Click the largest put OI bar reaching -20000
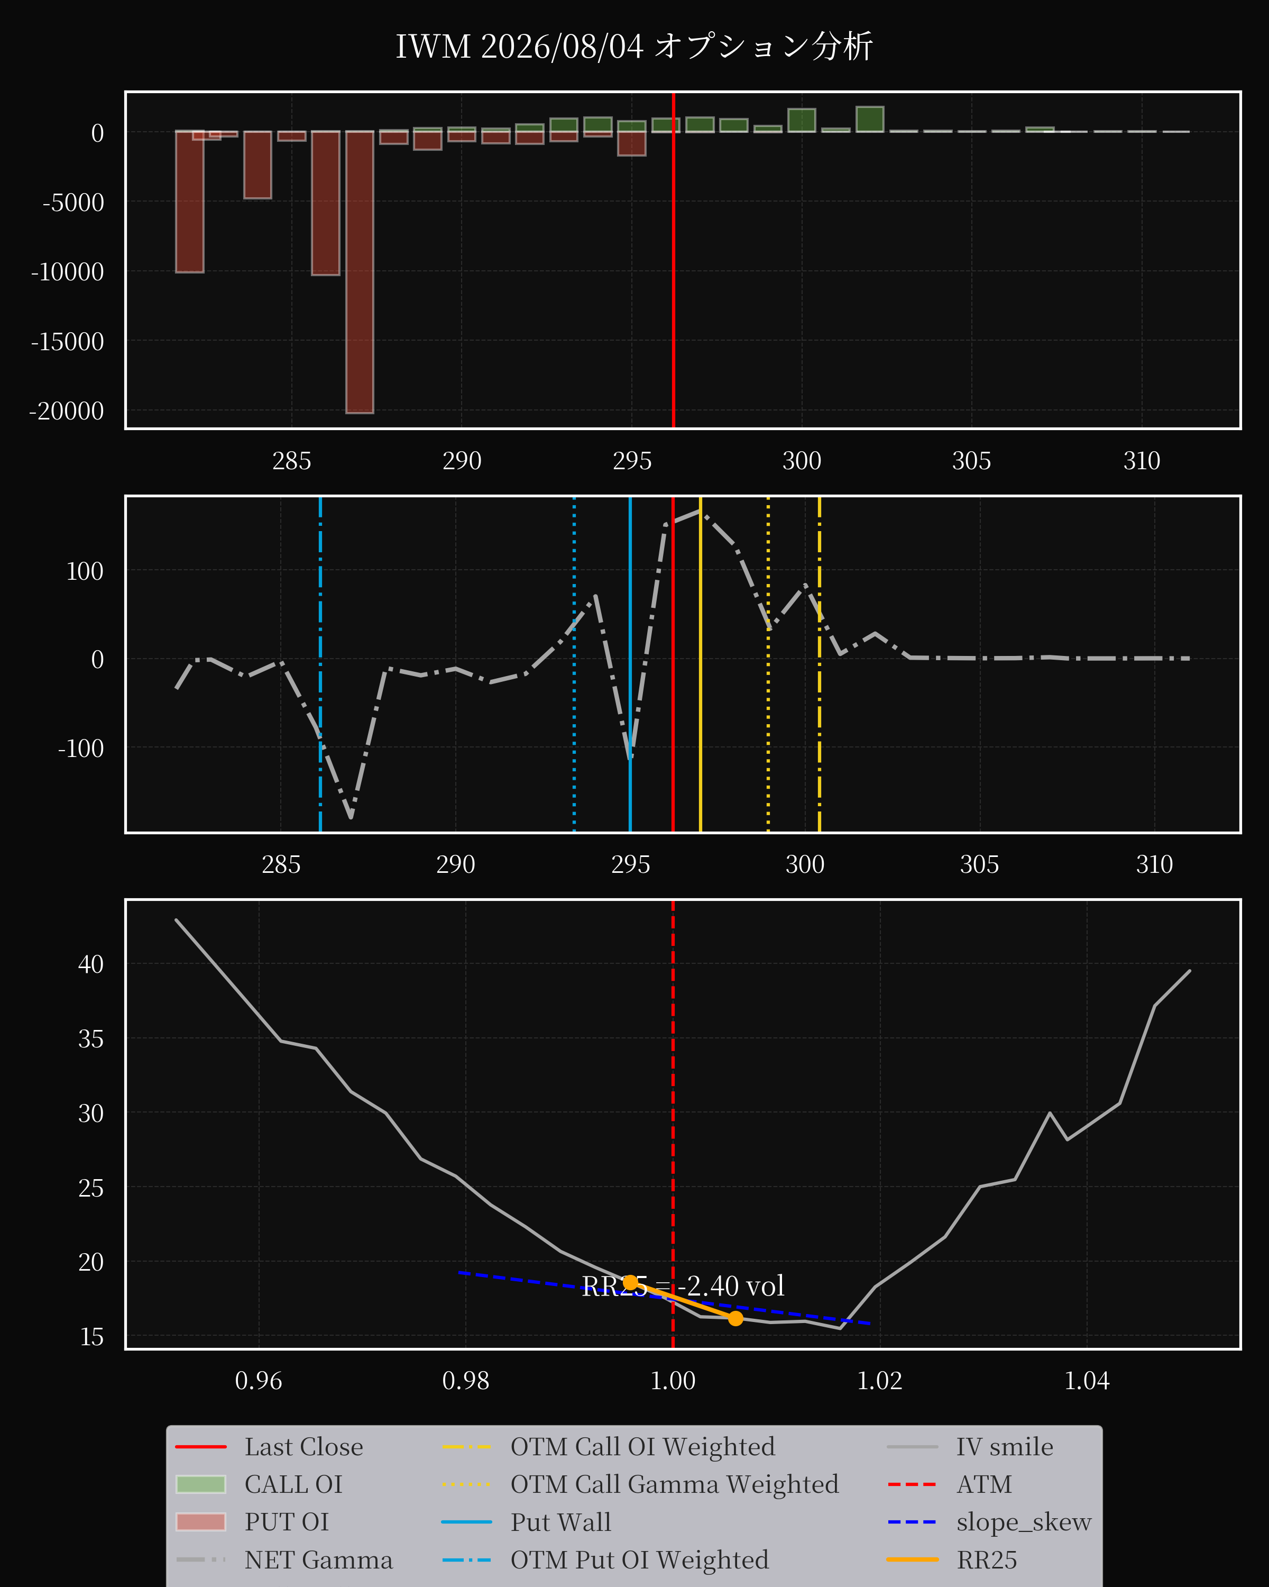1269x1587 pixels. (360, 272)
